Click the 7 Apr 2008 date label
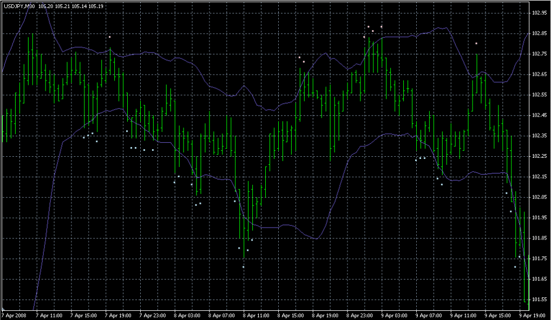 14,315
